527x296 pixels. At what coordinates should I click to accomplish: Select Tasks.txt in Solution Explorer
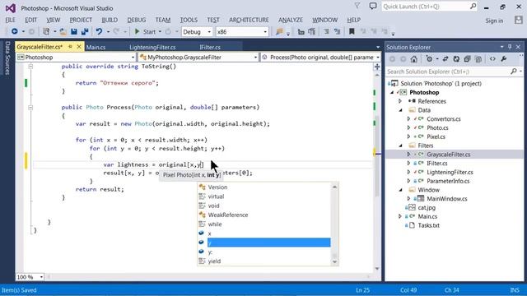[x=428, y=225]
